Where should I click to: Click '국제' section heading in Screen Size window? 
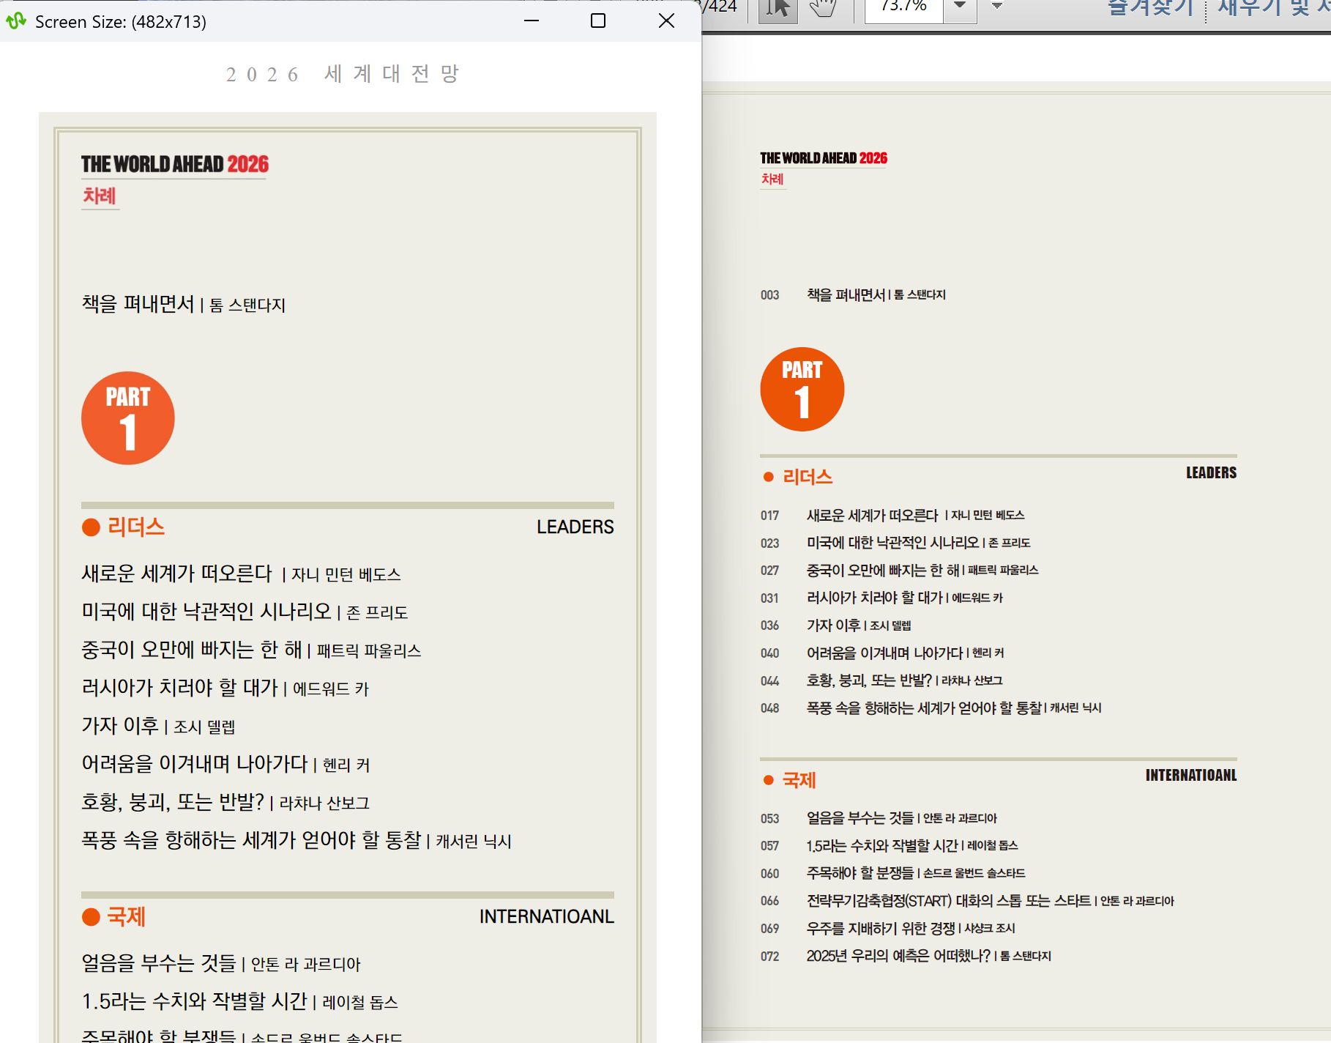coord(126,916)
